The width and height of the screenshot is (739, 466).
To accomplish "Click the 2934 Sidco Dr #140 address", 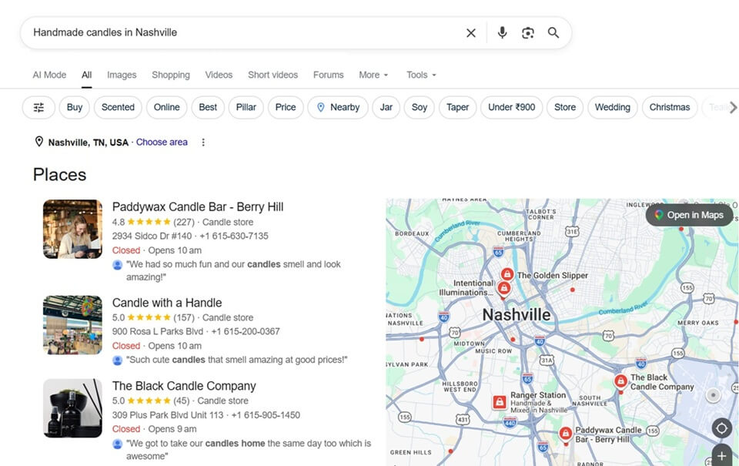I will click(152, 236).
